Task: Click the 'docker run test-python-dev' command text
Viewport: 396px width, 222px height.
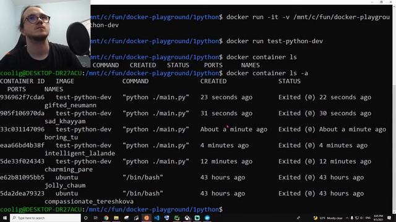Action: (275, 41)
